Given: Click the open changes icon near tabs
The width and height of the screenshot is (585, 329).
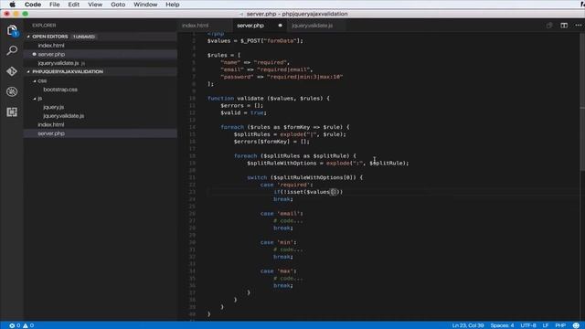Looking at the screenshot, I should pyautogui.click(x=549, y=26).
